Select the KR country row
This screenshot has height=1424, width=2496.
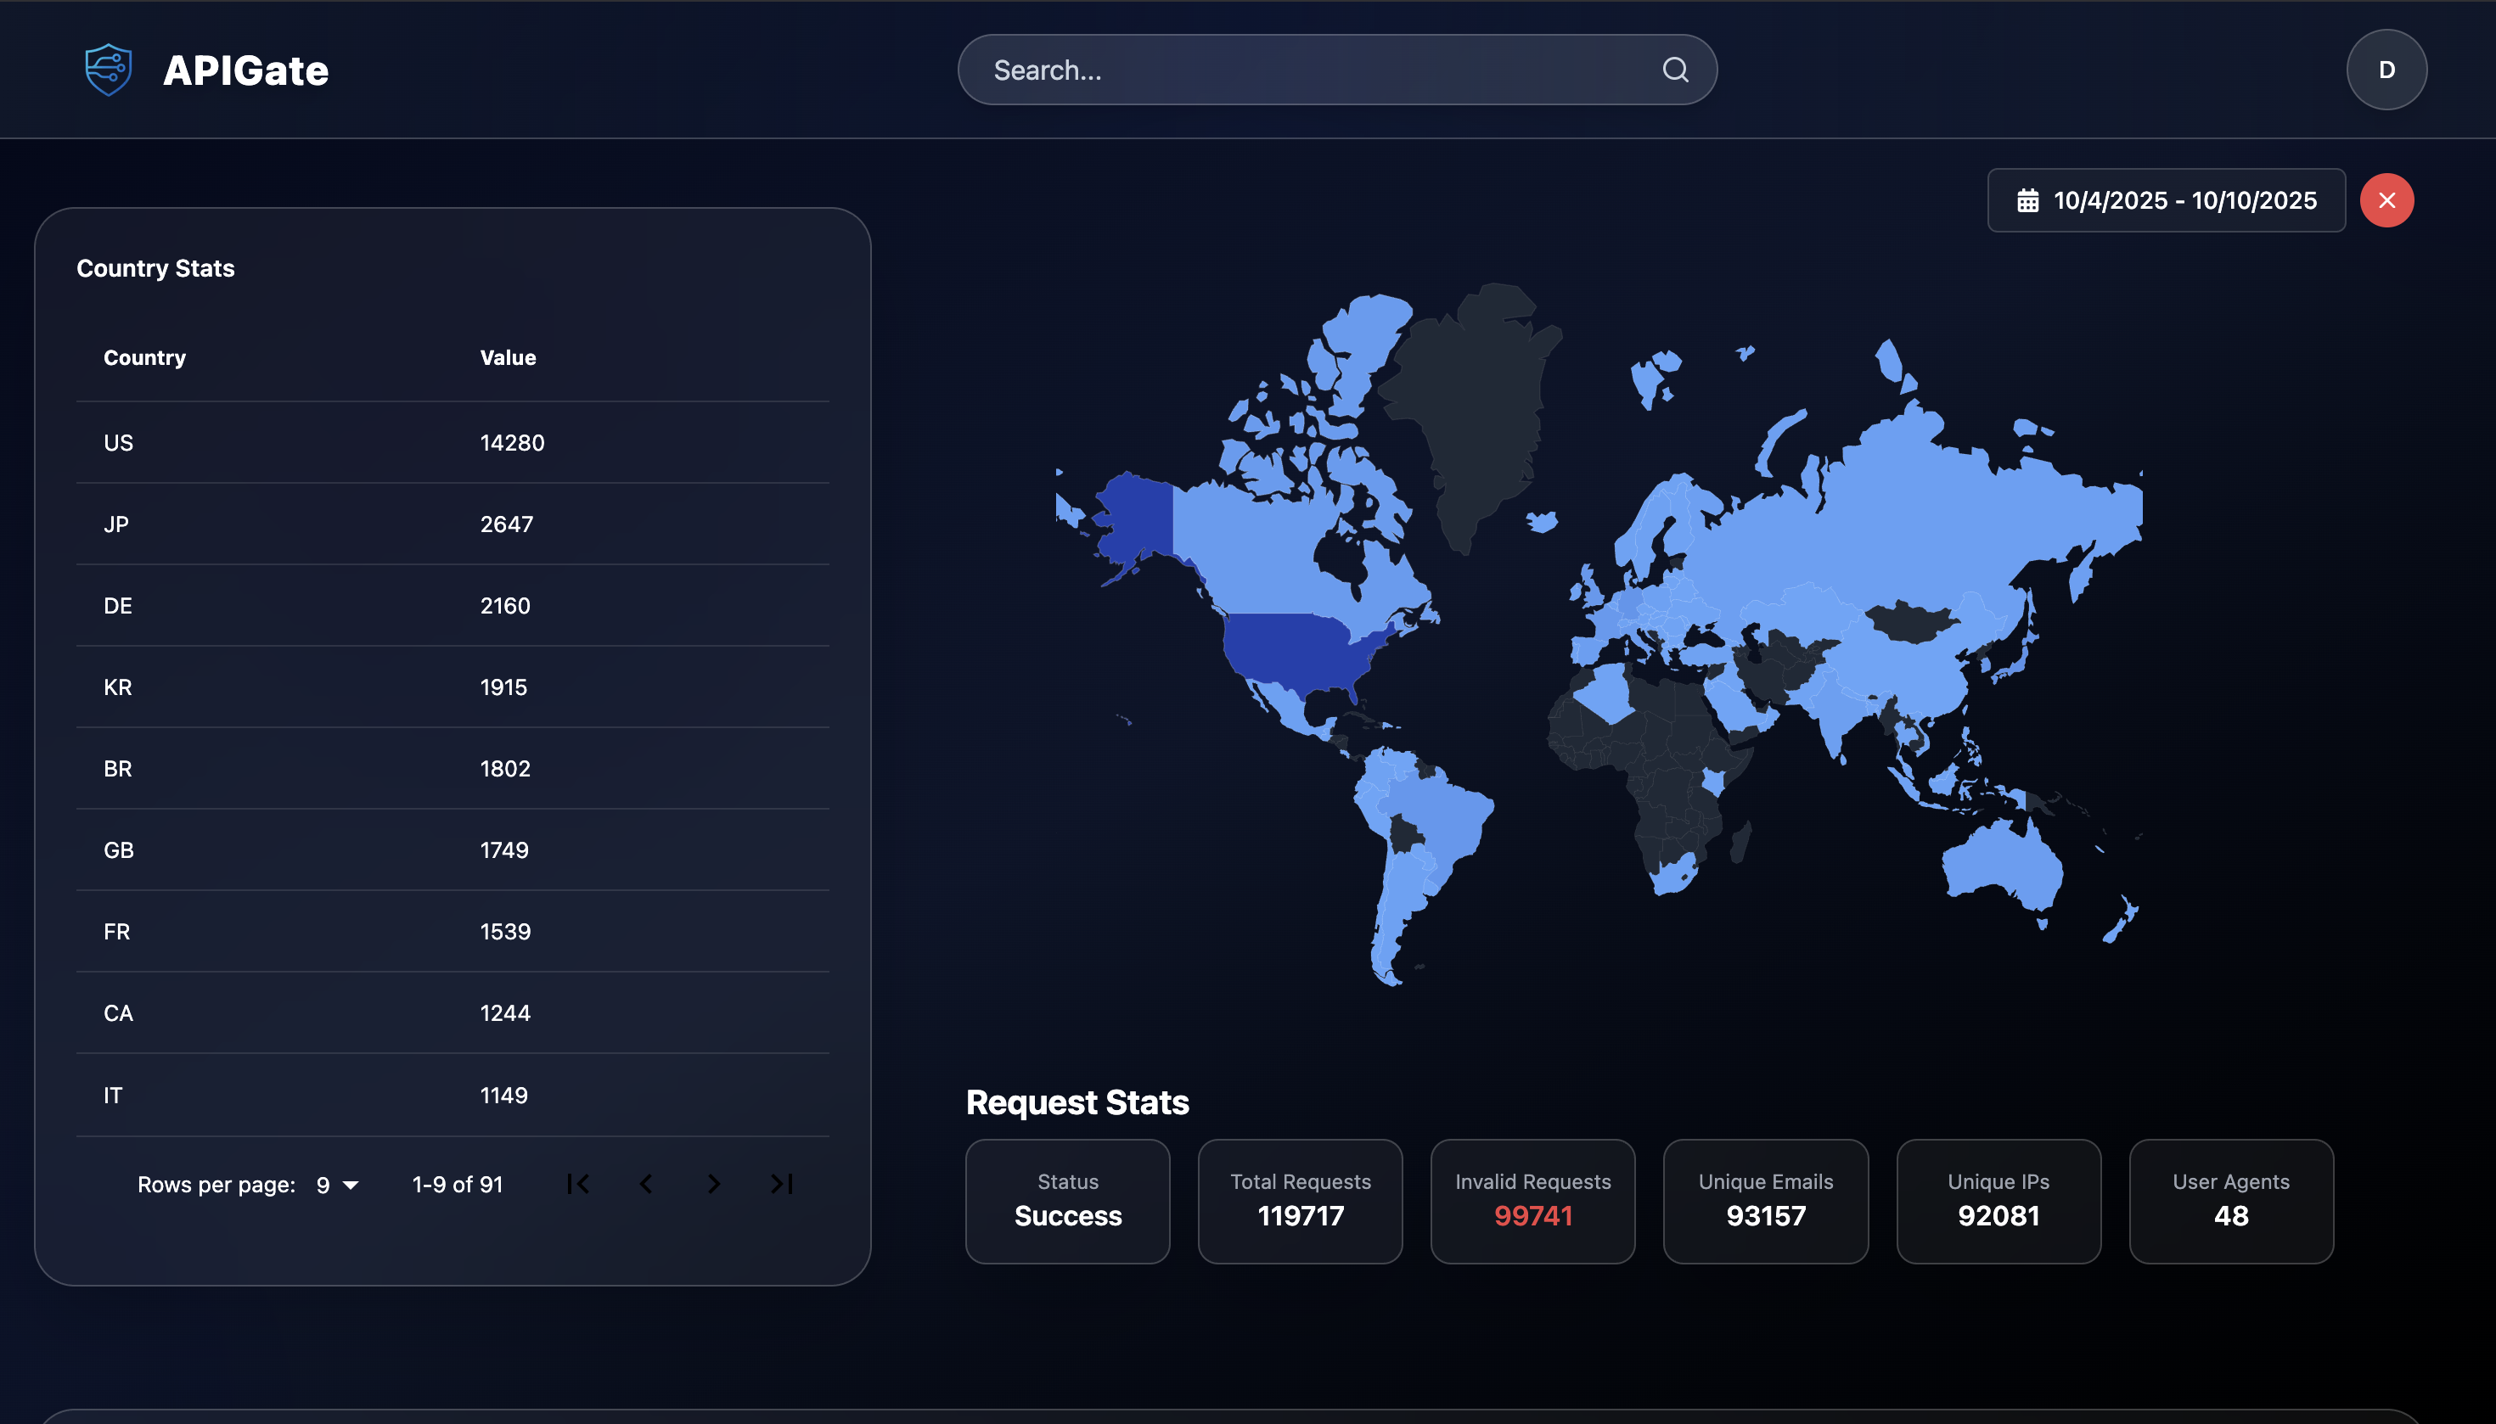pos(452,687)
